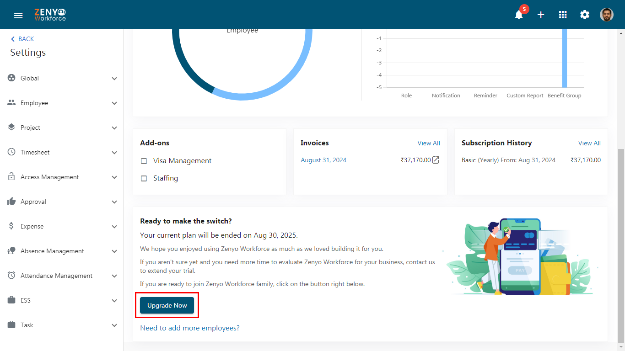The height and width of the screenshot is (351, 625).
Task: Open the Global settings menu item
Action: [62, 78]
